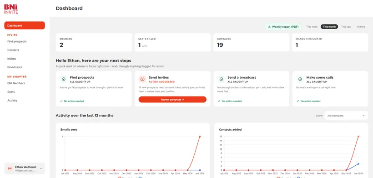Screen dimensions: 373x178
Task: Click the Dashboard page title in the header
Action: point(69,8)
